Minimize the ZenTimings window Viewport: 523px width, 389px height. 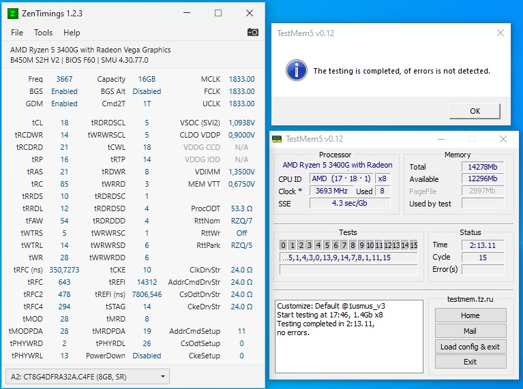tap(187, 13)
